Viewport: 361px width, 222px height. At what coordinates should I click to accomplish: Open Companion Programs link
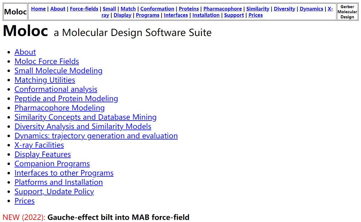[52, 164]
